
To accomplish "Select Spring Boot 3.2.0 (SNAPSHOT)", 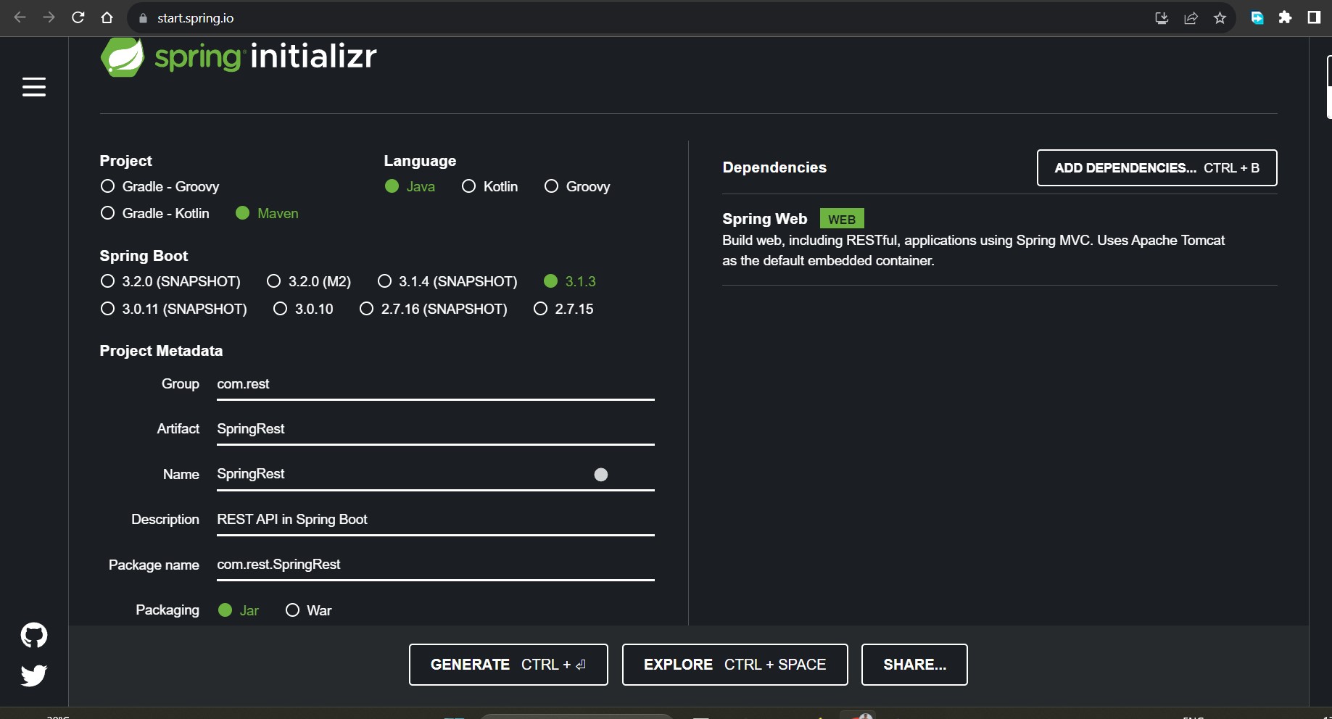I will click(x=170, y=281).
